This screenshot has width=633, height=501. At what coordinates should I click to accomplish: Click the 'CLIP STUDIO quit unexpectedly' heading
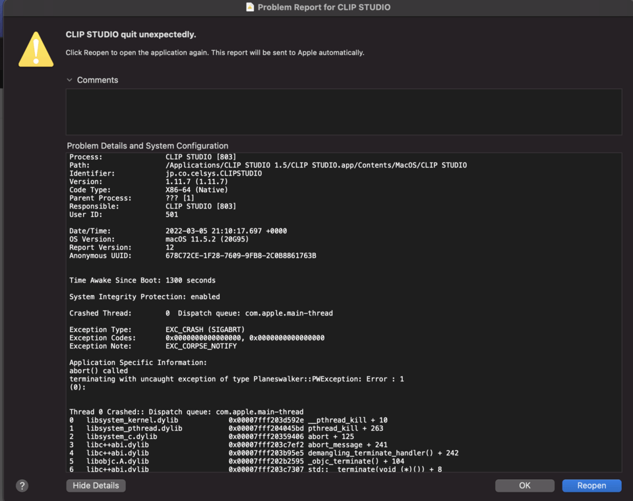point(131,34)
